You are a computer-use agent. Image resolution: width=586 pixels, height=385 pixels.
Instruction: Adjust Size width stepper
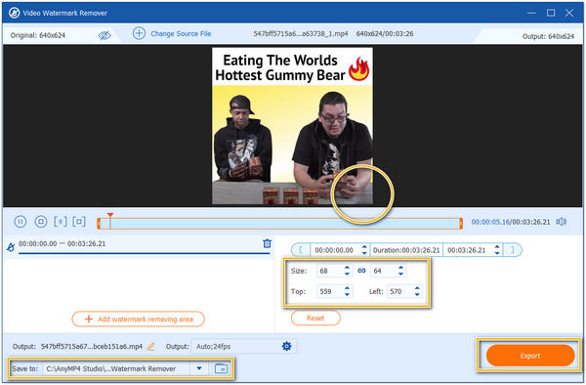(x=347, y=271)
